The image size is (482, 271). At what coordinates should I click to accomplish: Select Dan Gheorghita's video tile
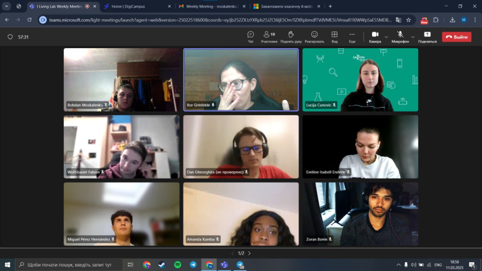tap(241, 147)
